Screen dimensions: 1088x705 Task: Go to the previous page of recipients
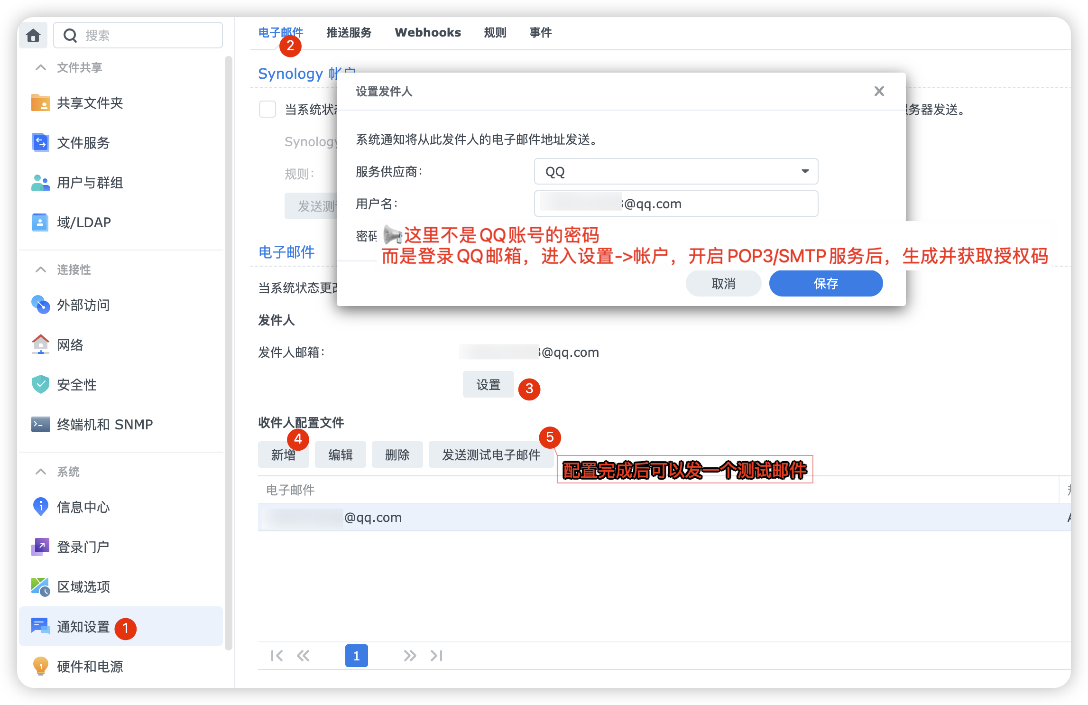click(x=303, y=656)
